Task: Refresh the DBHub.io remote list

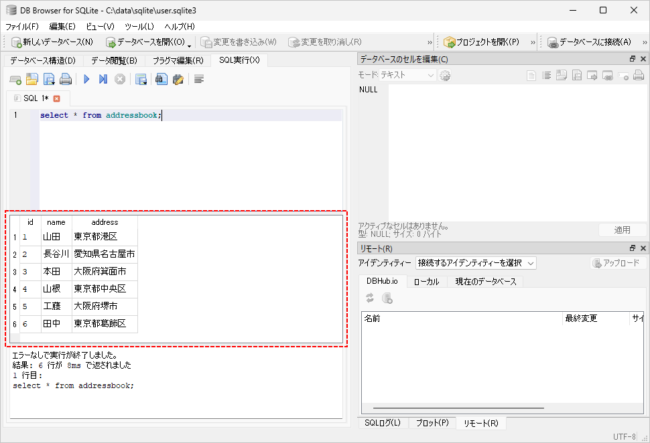Action: coord(371,297)
